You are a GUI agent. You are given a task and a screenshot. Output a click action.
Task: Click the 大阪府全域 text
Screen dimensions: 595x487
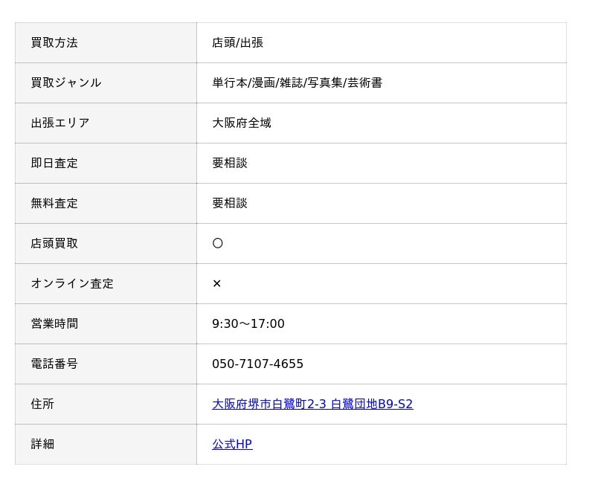click(242, 123)
